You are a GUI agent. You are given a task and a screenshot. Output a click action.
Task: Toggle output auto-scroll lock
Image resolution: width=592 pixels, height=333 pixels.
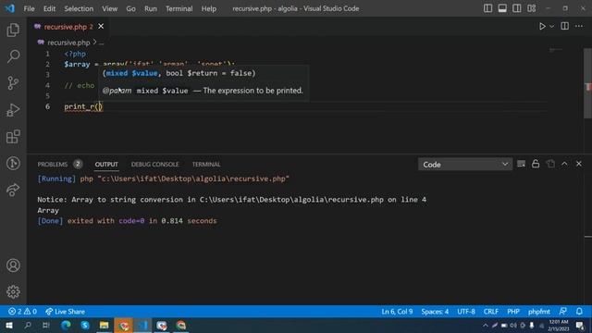tap(536, 164)
